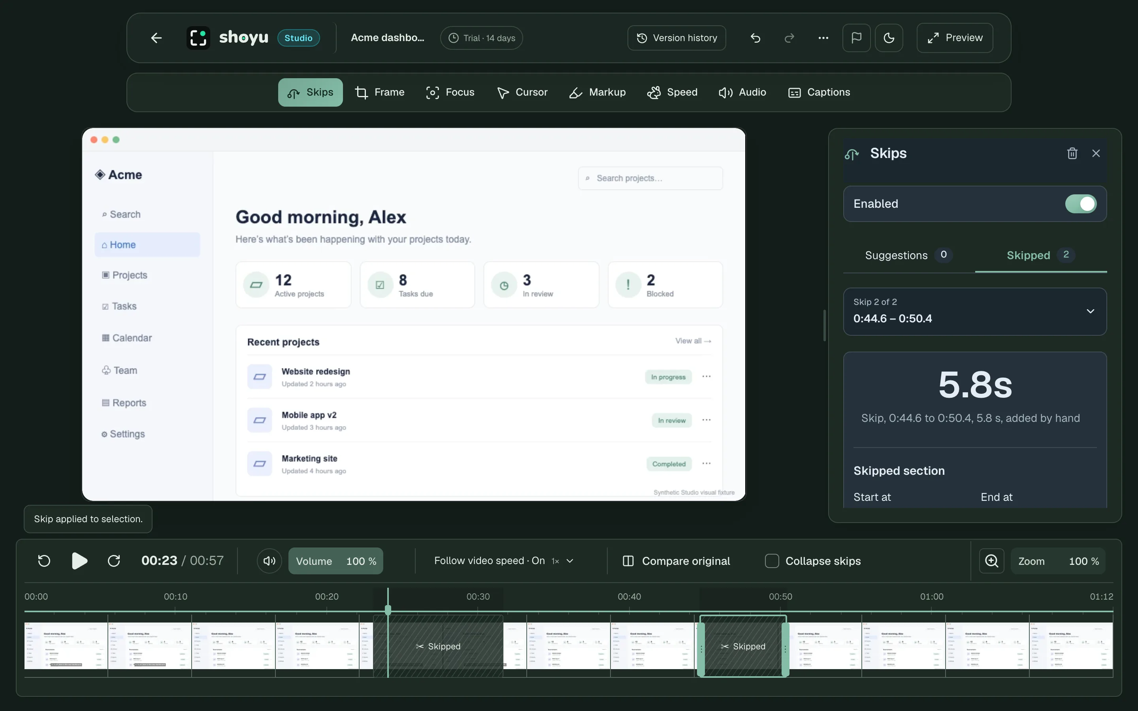The height and width of the screenshot is (711, 1138).
Task: Switch to dark mode moon icon
Action: 889,38
